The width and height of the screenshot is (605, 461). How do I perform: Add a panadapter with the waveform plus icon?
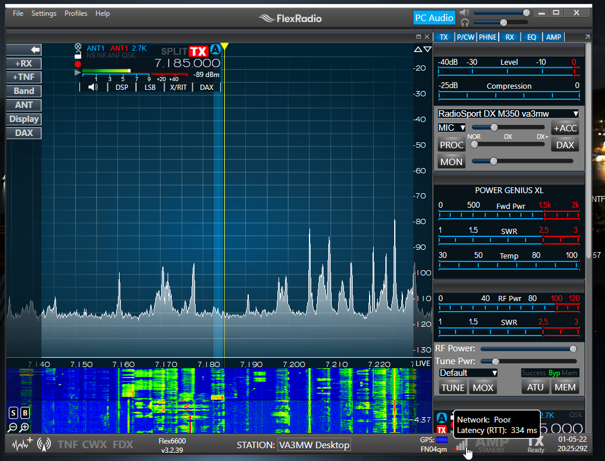(22, 444)
